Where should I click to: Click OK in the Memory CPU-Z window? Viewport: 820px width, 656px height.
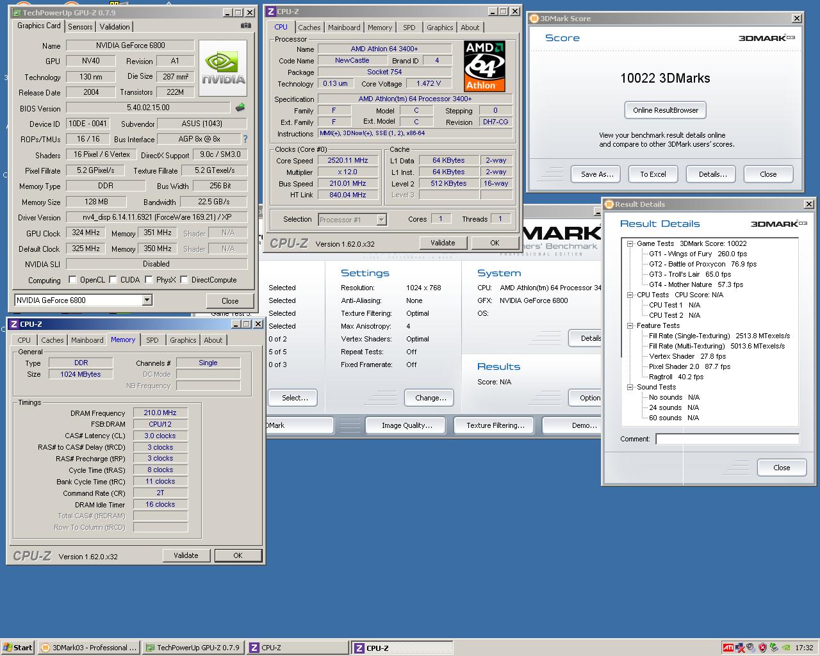[238, 555]
